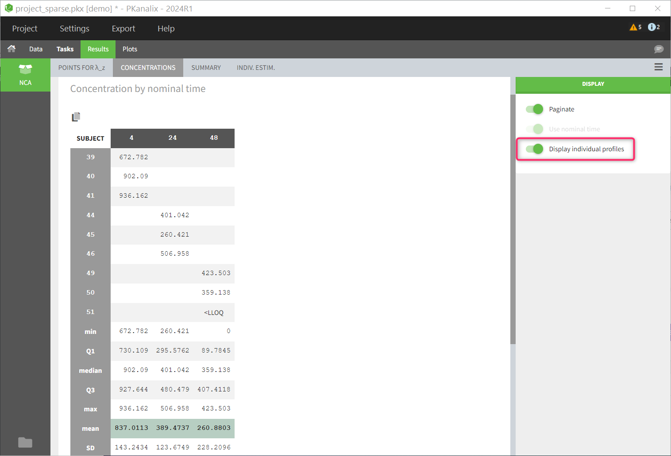This screenshot has width=671, height=456.
Task: Expand the Export menu
Action: [123, 28]
